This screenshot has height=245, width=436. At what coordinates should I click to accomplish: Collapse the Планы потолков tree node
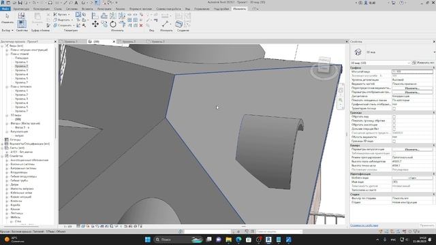(7, 86)
